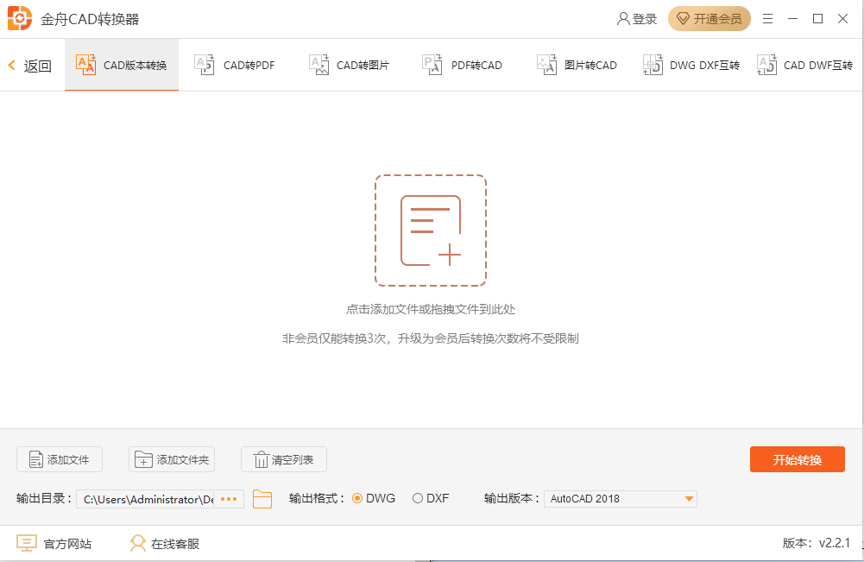Click the 在线客服 customer service icon

tap(138, 542)
